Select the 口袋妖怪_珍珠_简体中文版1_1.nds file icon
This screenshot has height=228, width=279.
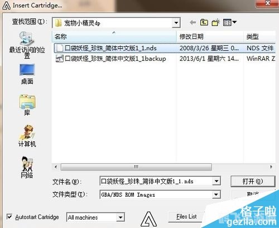coord(60,48)
